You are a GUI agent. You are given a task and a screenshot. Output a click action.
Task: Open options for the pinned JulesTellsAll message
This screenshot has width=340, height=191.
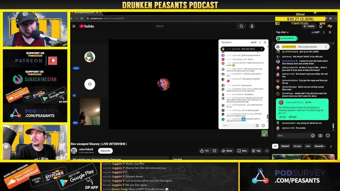326,47
